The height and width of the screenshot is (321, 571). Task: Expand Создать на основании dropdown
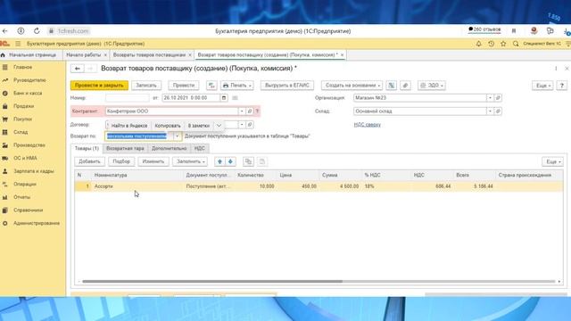pyautogui.click(x=352, y=86)
